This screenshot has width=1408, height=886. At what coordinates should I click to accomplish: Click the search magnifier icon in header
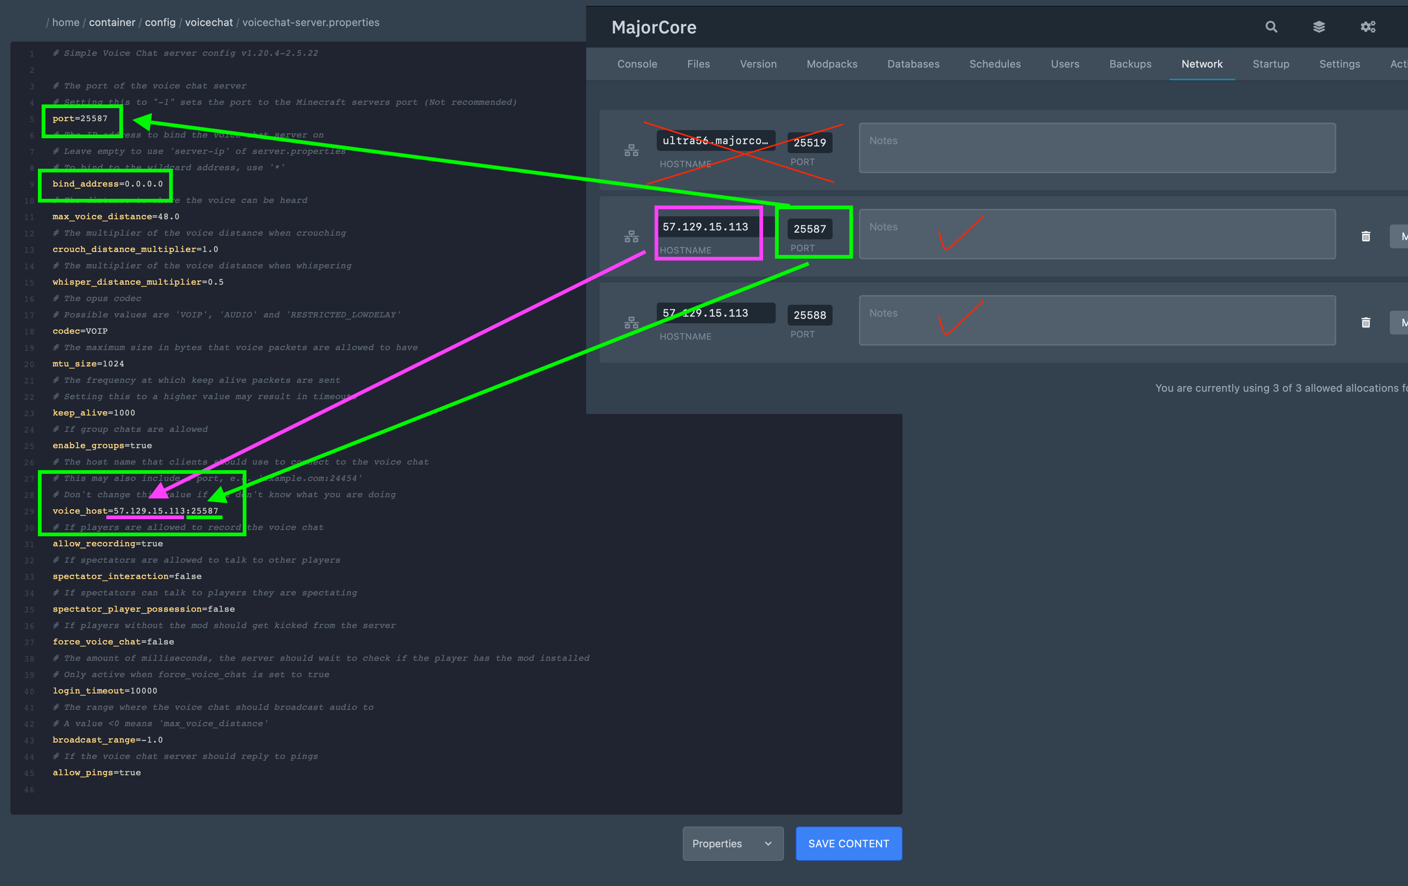[x=1271, y=27]
